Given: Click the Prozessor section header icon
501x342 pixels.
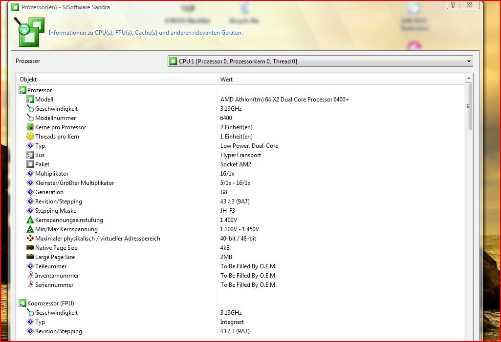Looking at the screenshot, I should [22, 90].
